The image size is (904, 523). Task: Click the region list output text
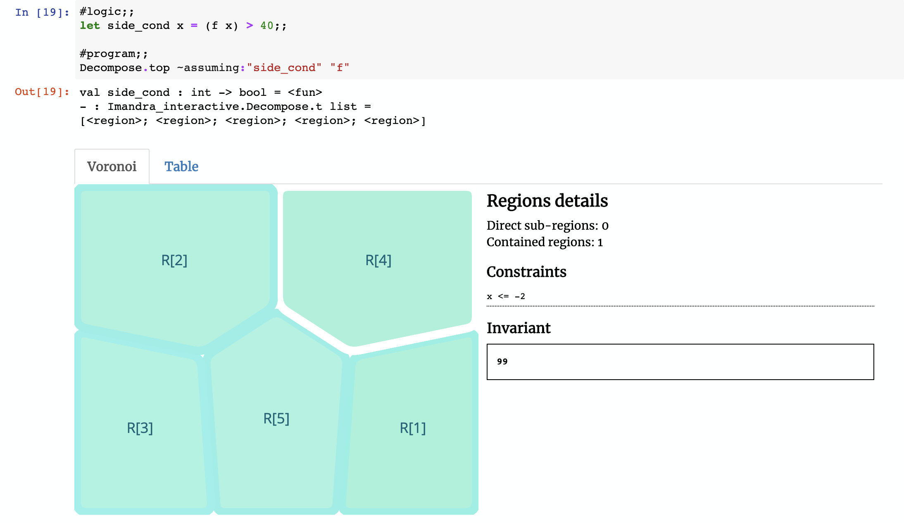coord(252,121)
